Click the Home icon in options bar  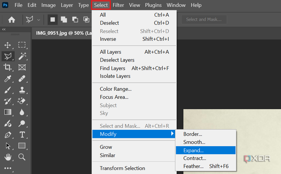click(x=12, y=20)
